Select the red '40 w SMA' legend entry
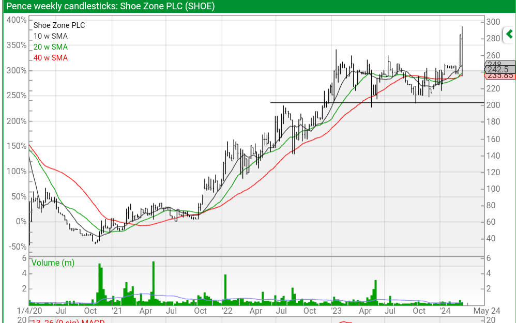This screenshot has height=323, width=516. tap(51, 58)
